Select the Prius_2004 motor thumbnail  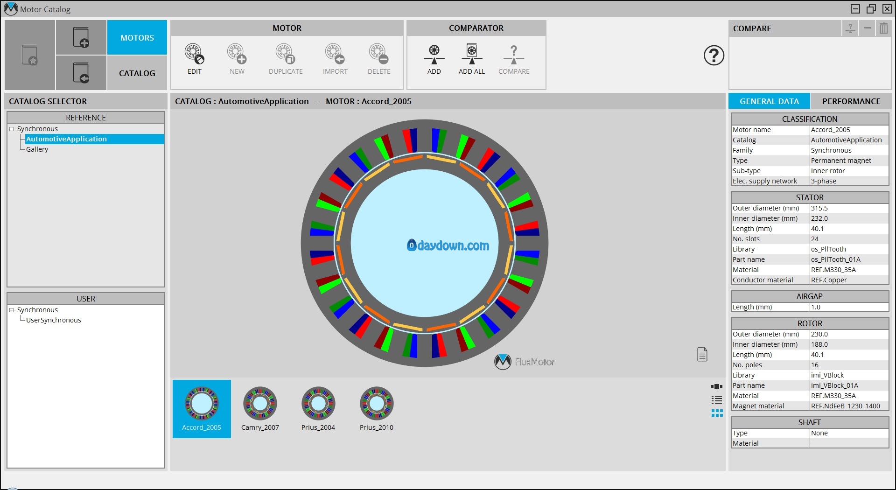point(318,409)
